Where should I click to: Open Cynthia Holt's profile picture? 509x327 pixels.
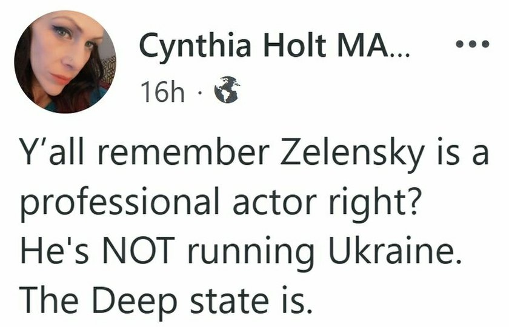pyautogui.click(x=65, y=62)
